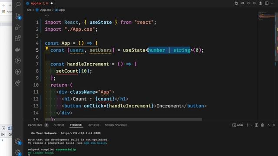Maximize the panel with the up chevron
This screenshot has height=156, width=278.
pyautogui.click(x=268, y=125)
